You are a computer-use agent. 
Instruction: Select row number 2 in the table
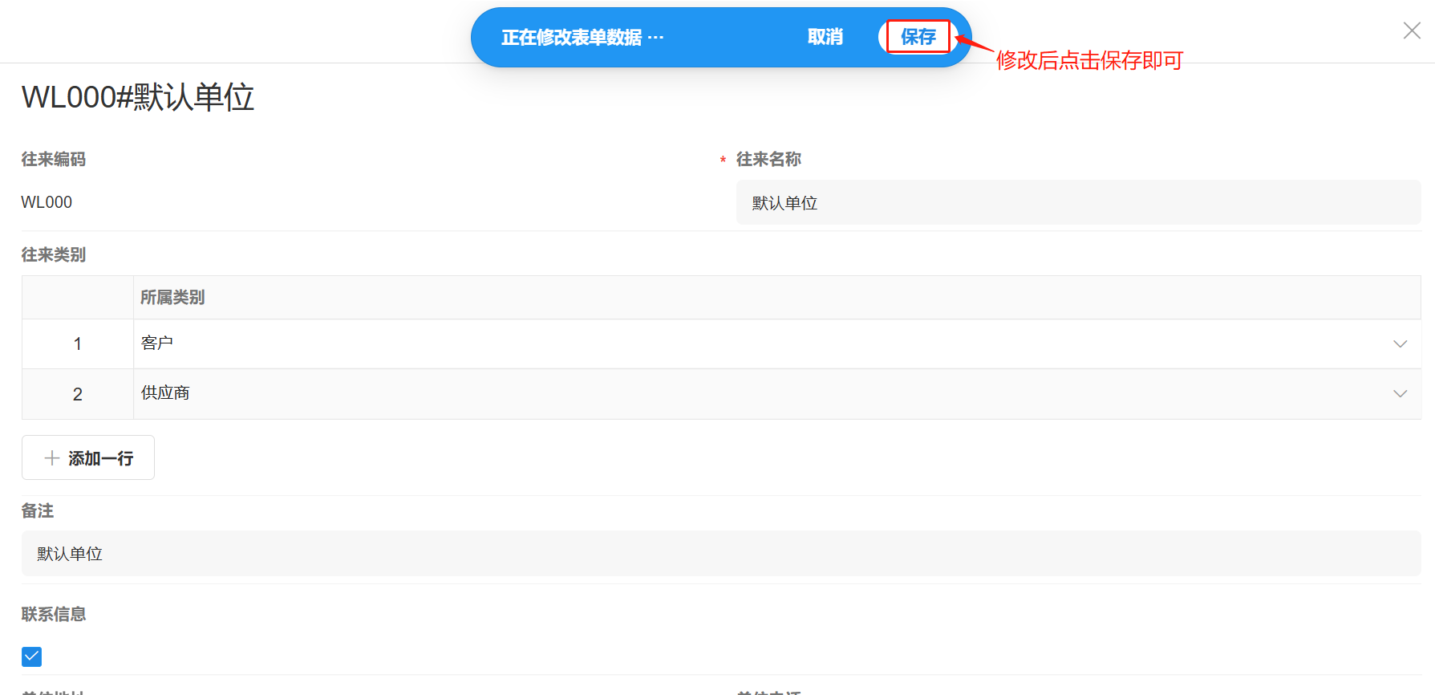78,393
